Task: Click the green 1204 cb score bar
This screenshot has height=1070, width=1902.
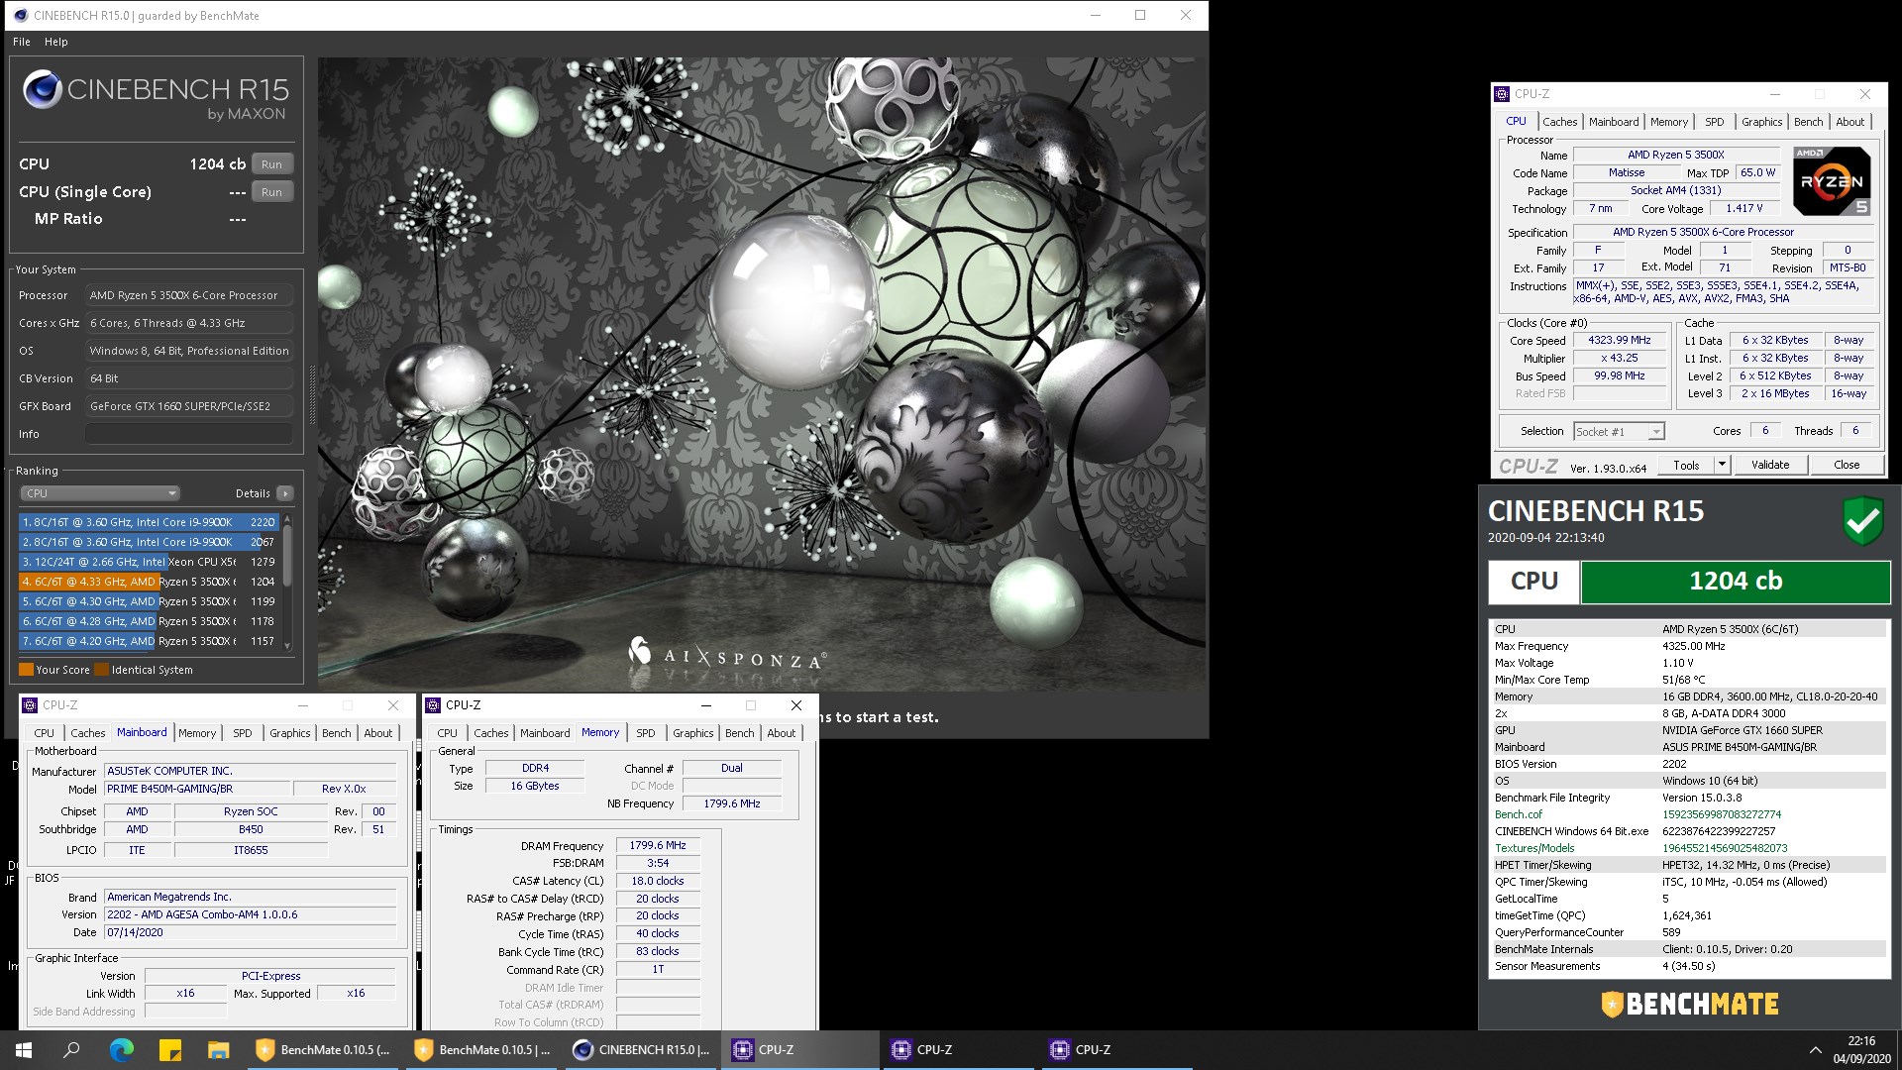Action: (1735, 582)
